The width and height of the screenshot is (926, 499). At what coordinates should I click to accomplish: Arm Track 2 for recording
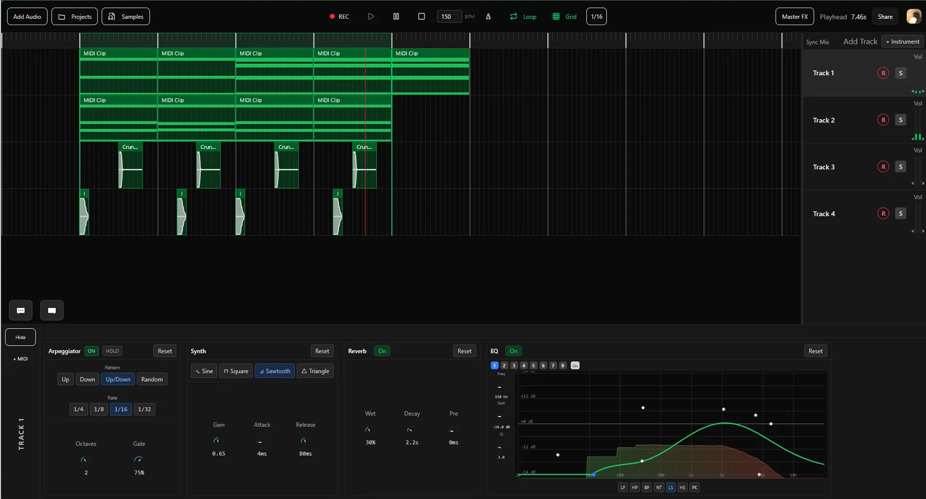883,120
